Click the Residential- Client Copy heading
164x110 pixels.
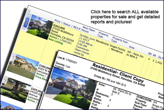(118, 73)
